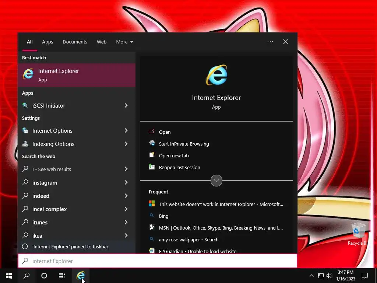The image size is (377, 283).
Task: Click the info icon beside pinned to taskbar
Action: (25, 247)
